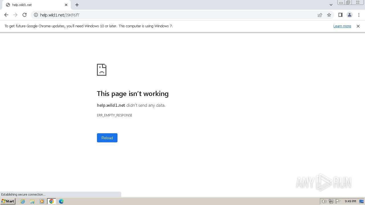The image size is (365, 205).
Task: Close the help.wild1.net tab
Action: (66, 5)
